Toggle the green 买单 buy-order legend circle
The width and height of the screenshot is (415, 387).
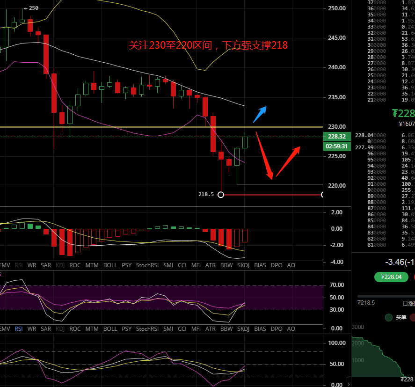(388, 317)
